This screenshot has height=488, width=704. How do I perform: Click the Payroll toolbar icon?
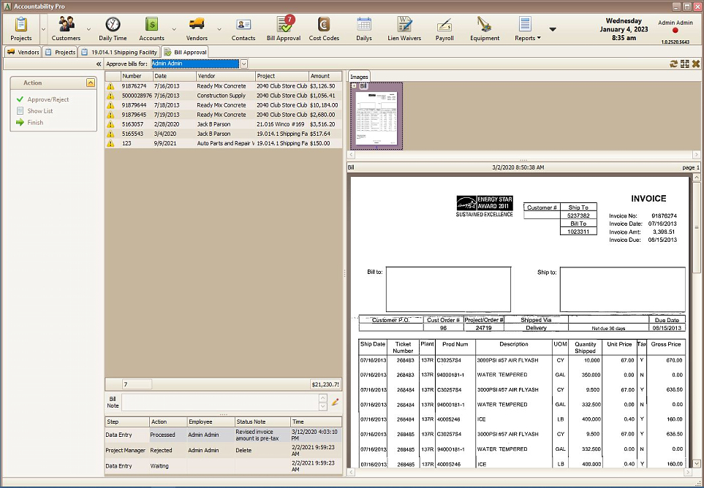pyautogui.click(x=444, y=28)
